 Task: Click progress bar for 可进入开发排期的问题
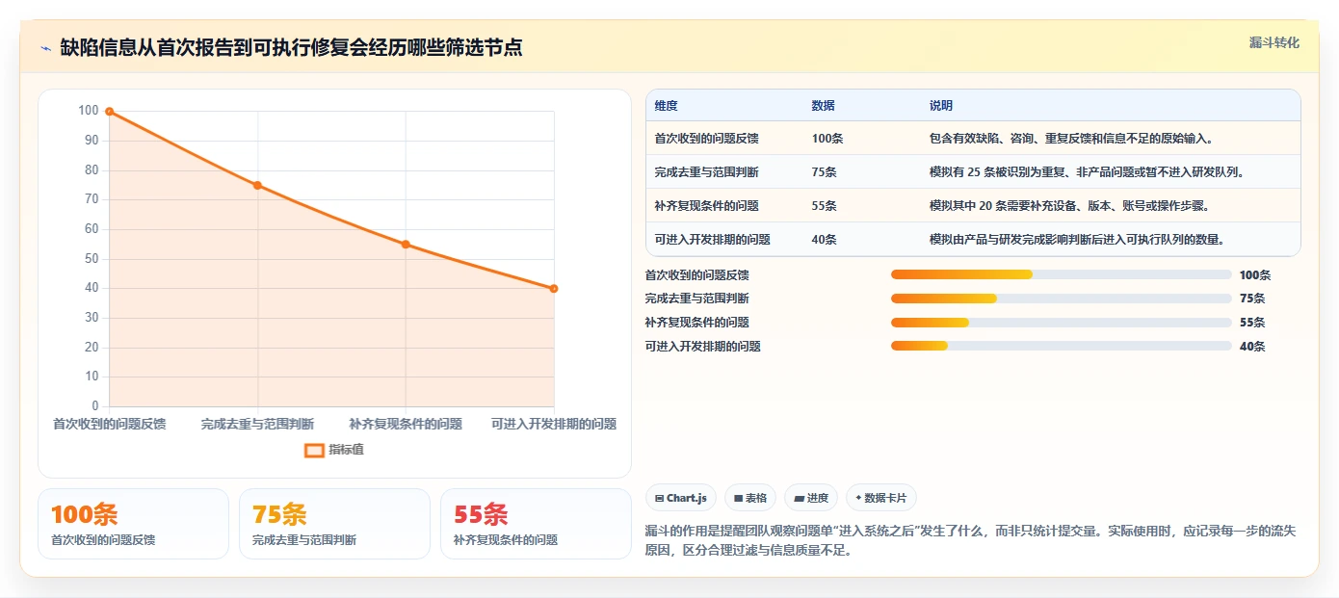1062,347
